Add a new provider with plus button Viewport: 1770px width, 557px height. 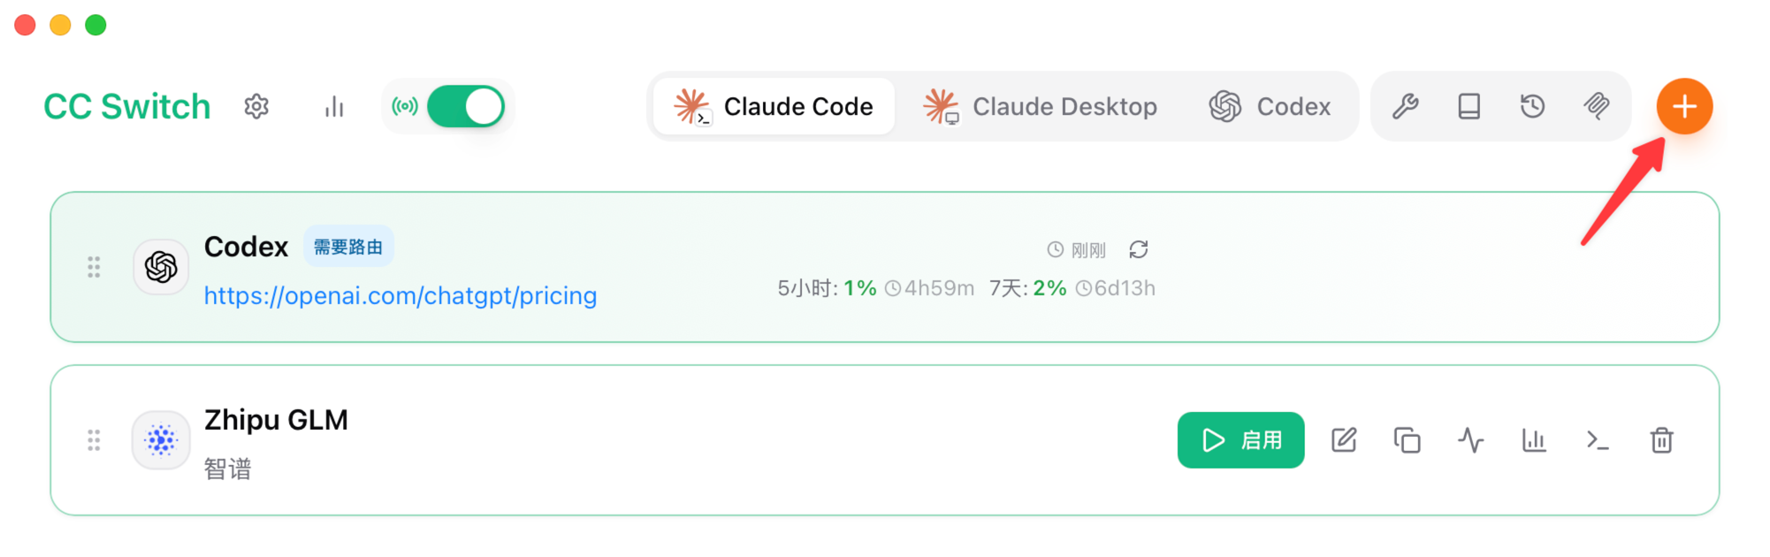[x=1684, y=107]
